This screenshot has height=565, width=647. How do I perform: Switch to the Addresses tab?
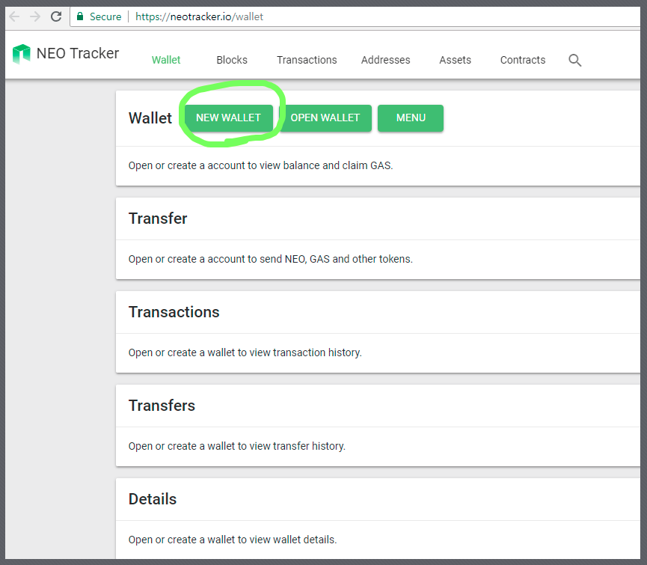[x=385, y=60]
